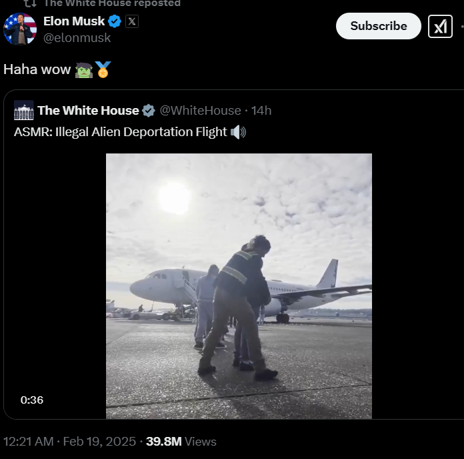The width and height of the screenshot is (464, 459).
Task: Click The White House name in quote
Action: click(x=88, y=111)
